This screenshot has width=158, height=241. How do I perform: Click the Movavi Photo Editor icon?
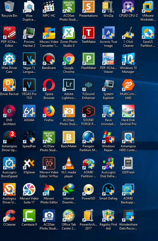(x=49, y=189)
